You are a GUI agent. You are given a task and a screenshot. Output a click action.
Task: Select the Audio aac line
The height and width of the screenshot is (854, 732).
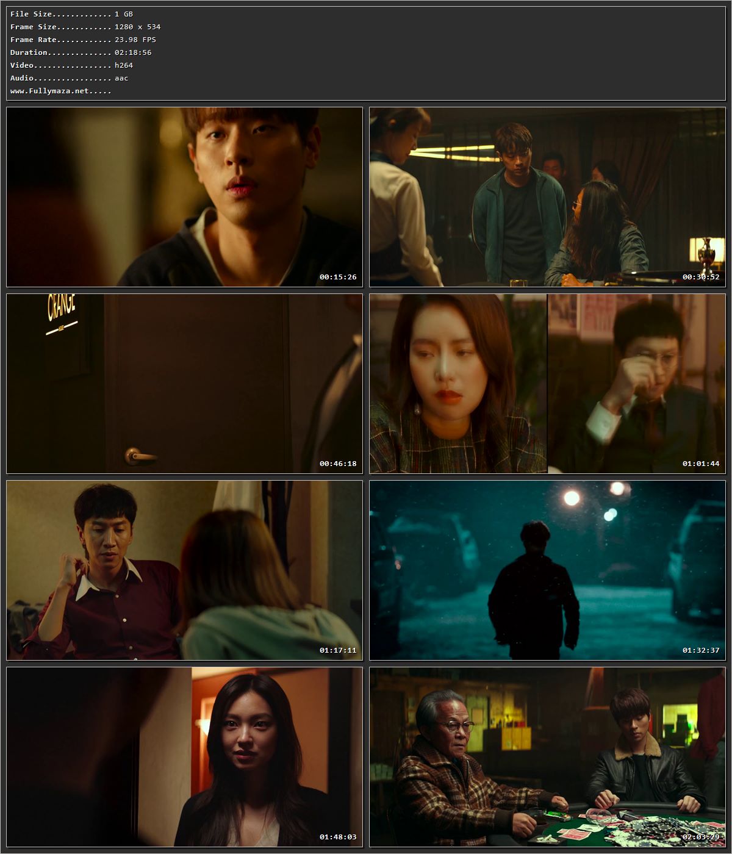[69, 78]
